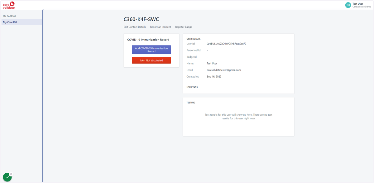The width and height of the screenshot is (374, 183).
Task: Click the green checkmark badge icon
Action: coord(7,177)
